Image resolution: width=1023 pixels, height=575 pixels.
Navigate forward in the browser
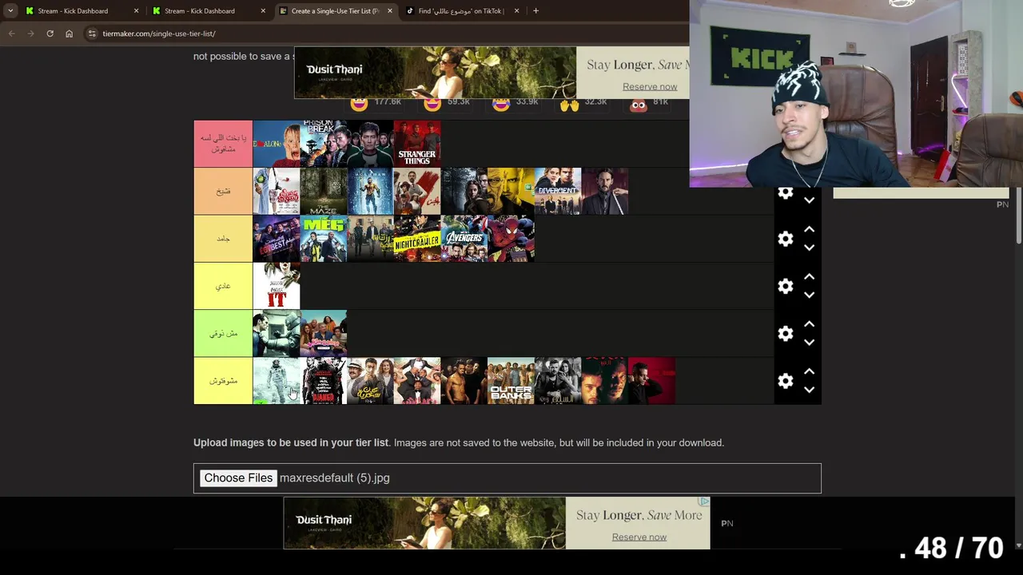[30, 34]
